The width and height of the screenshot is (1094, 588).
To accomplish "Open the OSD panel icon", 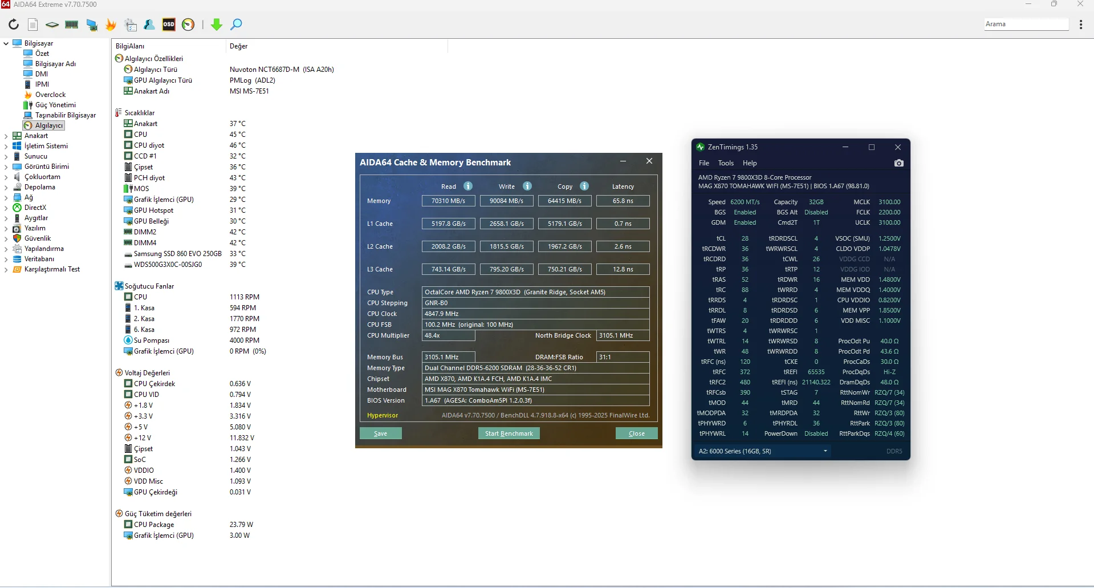I will [x=169, y=25].
